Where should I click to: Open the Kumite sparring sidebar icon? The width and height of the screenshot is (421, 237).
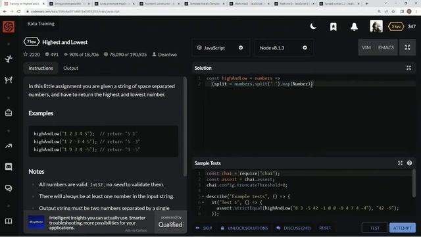pyautogui.click(x=9, y=80)
